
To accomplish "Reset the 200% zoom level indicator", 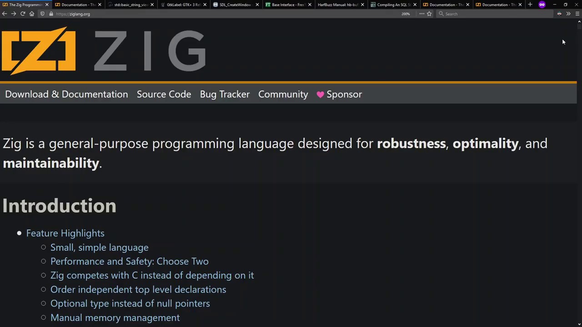I will pos(406,14).
